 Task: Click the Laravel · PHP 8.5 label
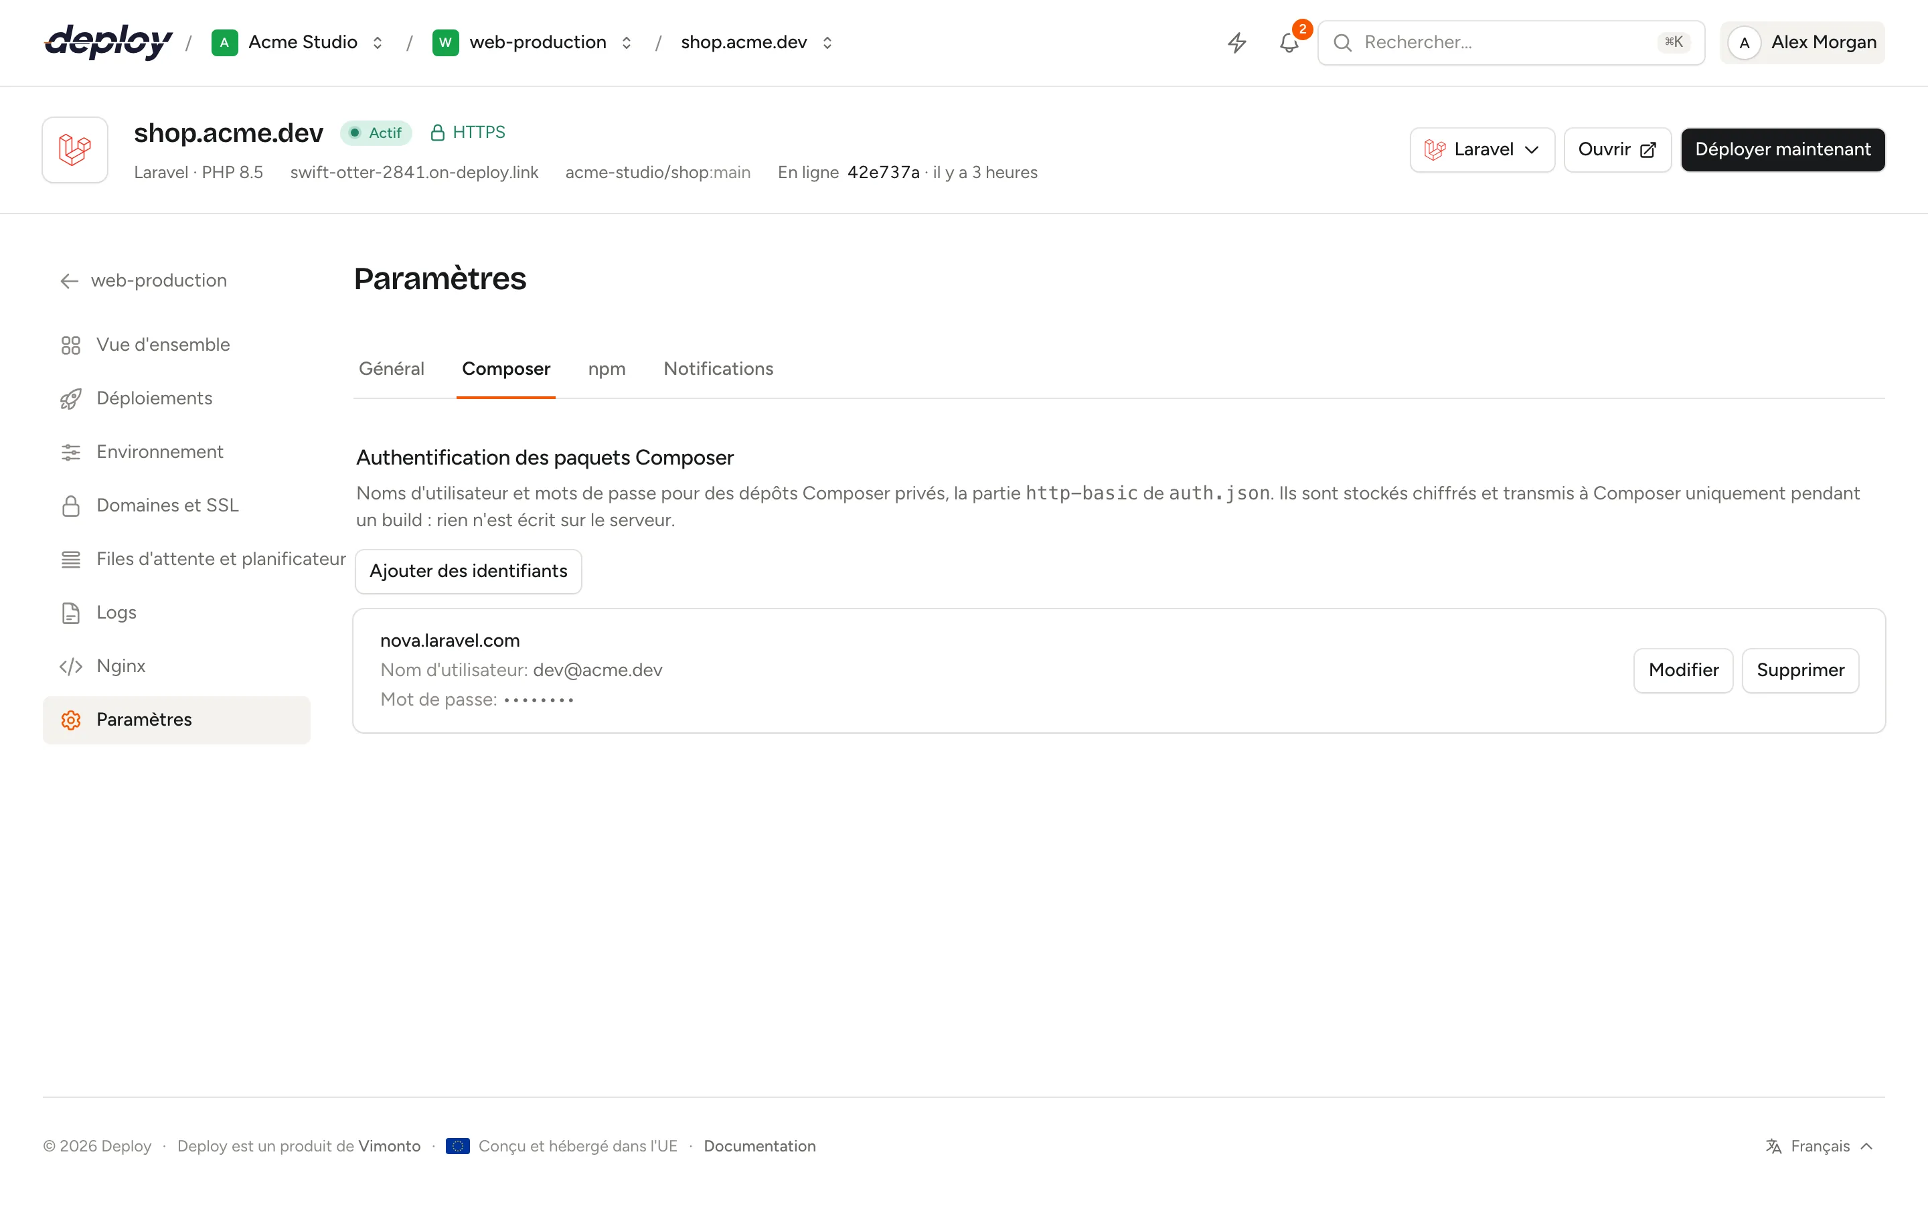point(198,173)
